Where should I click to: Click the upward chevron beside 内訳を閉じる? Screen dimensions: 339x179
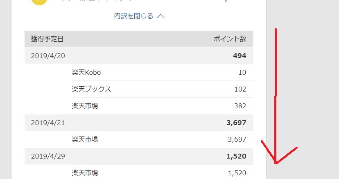click(160, 16)
